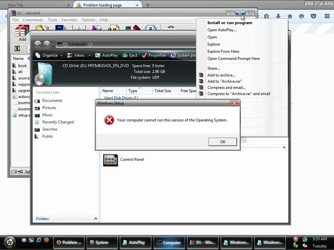Click Show Desktop quick launch icon

24,240
